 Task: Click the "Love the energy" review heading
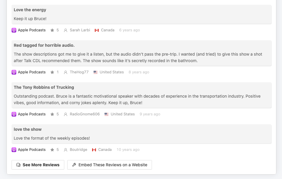point(30,10)
